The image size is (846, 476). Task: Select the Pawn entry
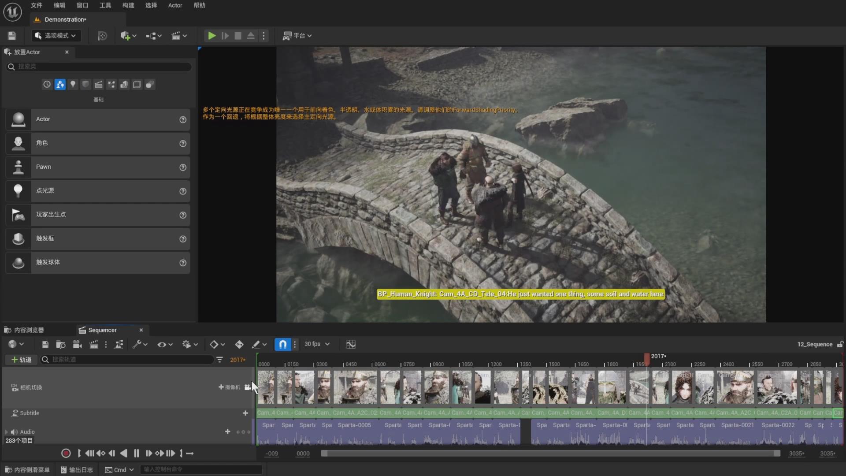98,167
